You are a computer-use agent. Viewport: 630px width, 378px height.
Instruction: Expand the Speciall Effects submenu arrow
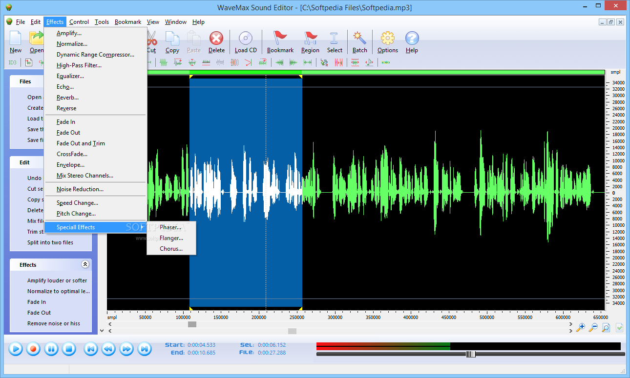tap(142, 227)
